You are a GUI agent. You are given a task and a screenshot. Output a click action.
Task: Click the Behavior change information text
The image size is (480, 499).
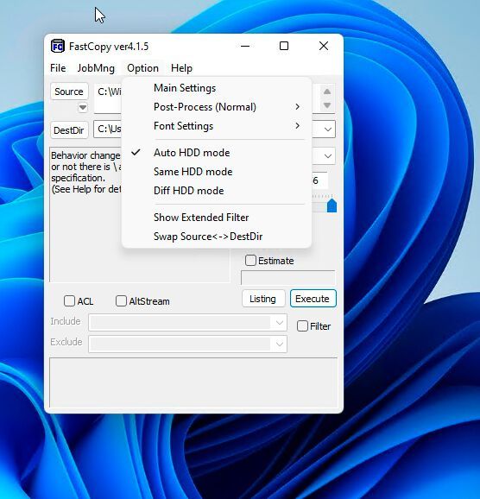[x=85, y=172]
